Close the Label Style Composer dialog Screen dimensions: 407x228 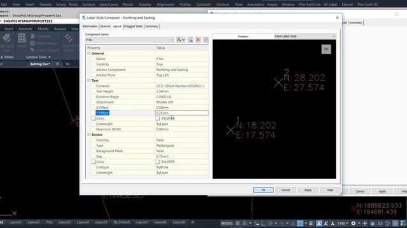tap(337, 18)
